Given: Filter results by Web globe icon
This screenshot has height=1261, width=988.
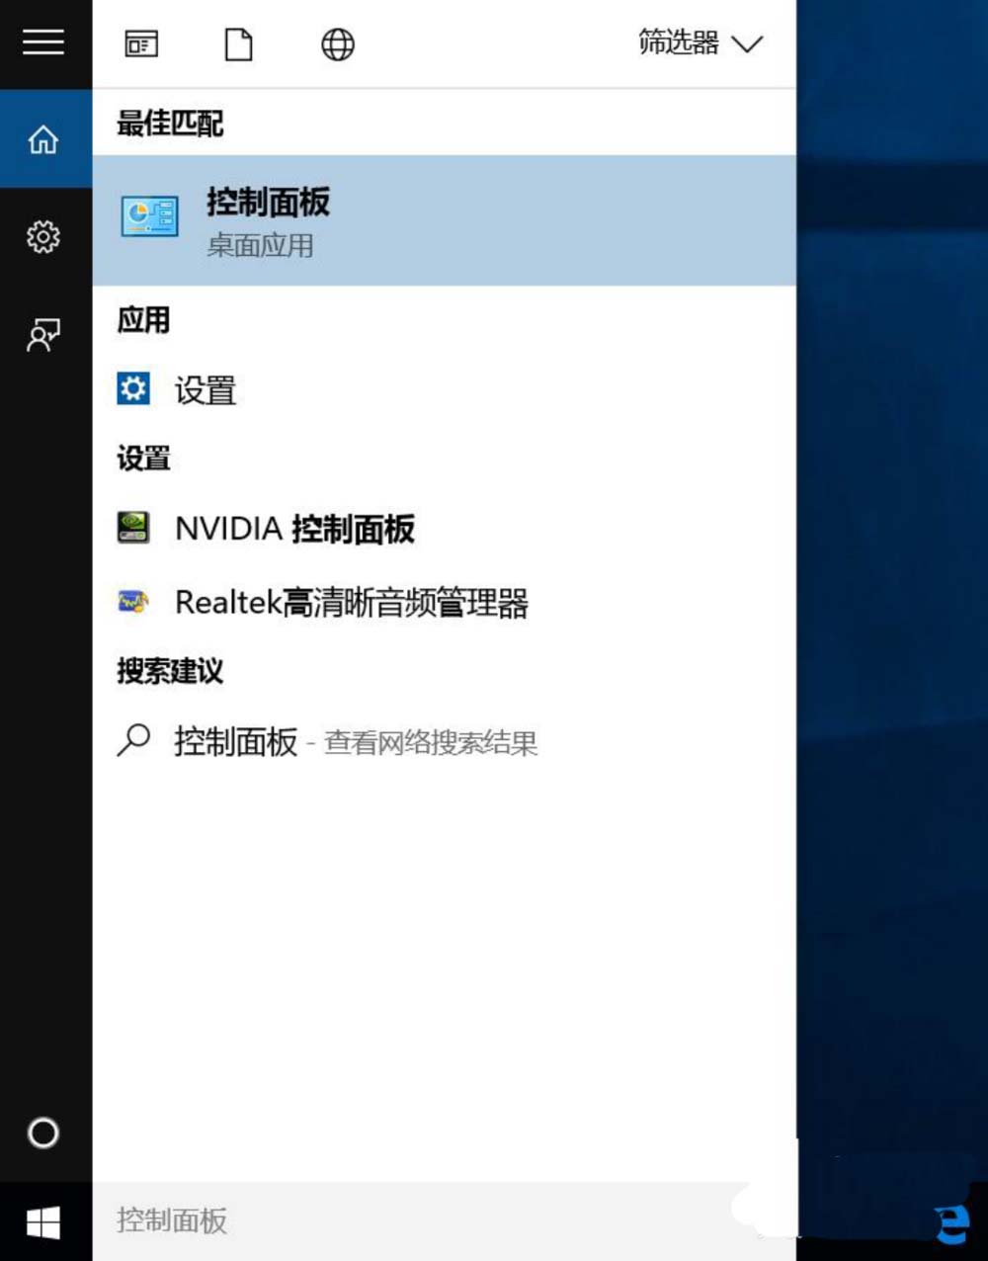Looking at the screenshot, I should (x=338, y=44).
